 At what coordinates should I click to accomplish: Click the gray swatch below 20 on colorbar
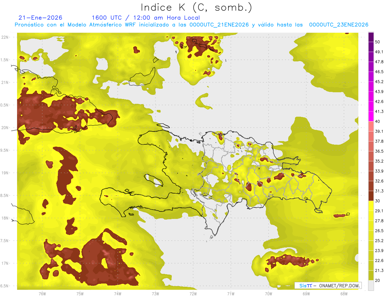point(371,285)
